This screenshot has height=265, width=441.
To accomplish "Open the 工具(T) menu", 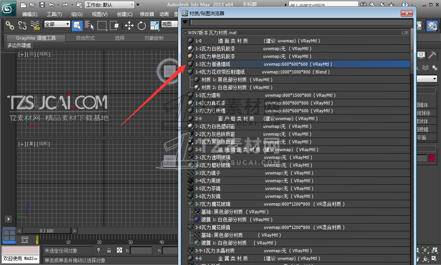I will coord(54,14).
